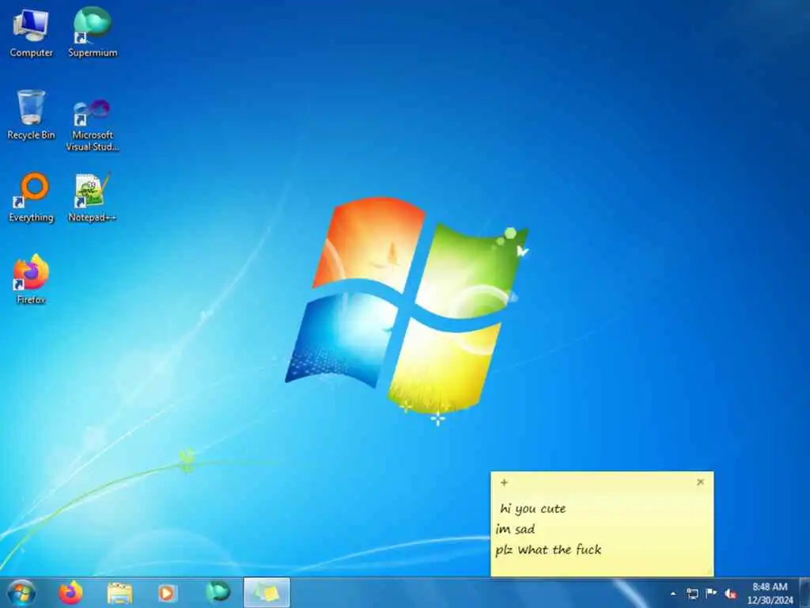810x608 pixels.
Task: Select the Recycle Bin icon
Action: (x=31, y=115)
